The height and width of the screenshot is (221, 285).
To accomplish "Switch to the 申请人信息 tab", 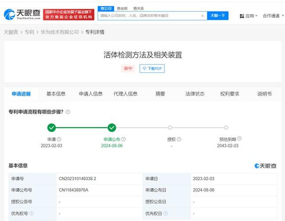I will click(x=91, y=94).
